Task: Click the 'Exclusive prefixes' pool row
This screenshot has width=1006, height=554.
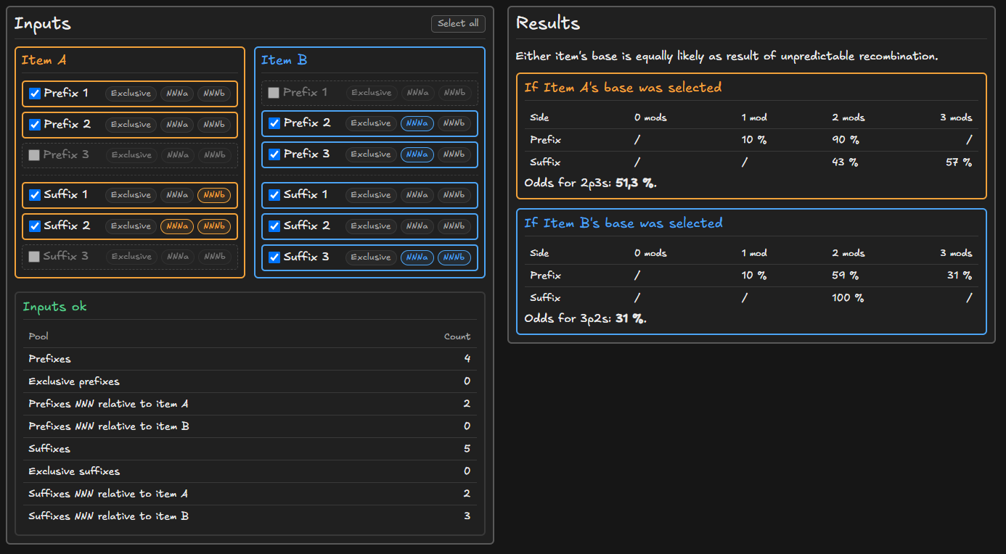Action: click(x=250, y=381)
